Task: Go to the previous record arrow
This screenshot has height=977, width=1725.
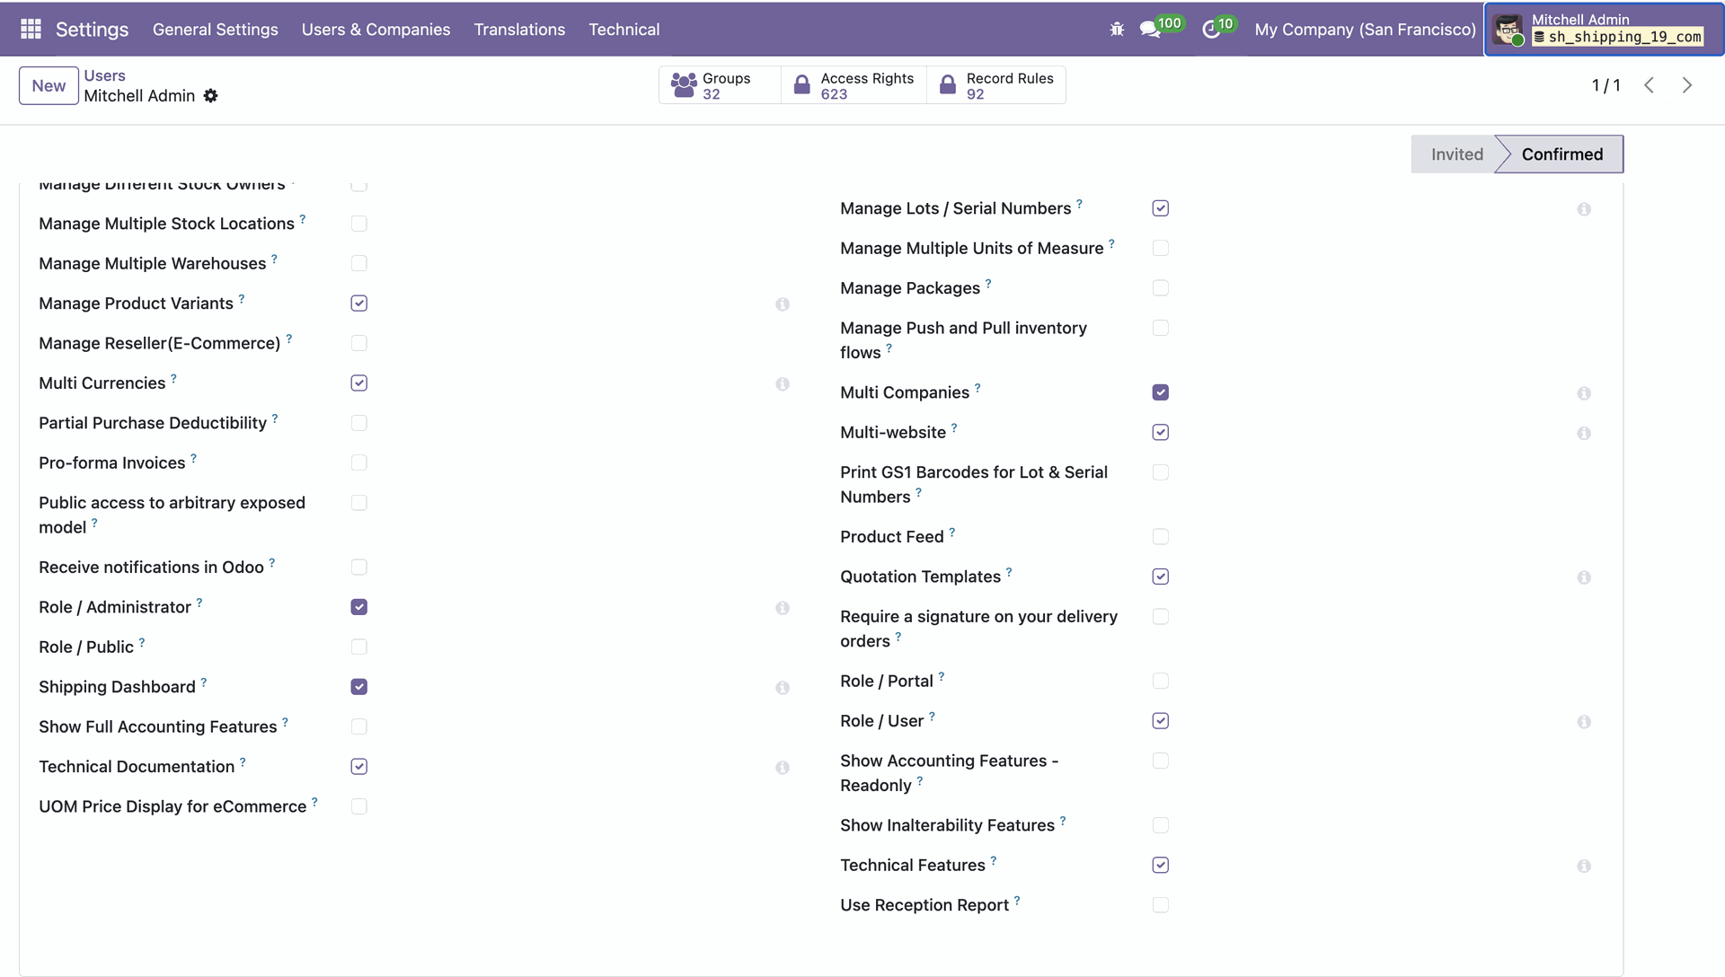Action: (x=1650, y=85)
